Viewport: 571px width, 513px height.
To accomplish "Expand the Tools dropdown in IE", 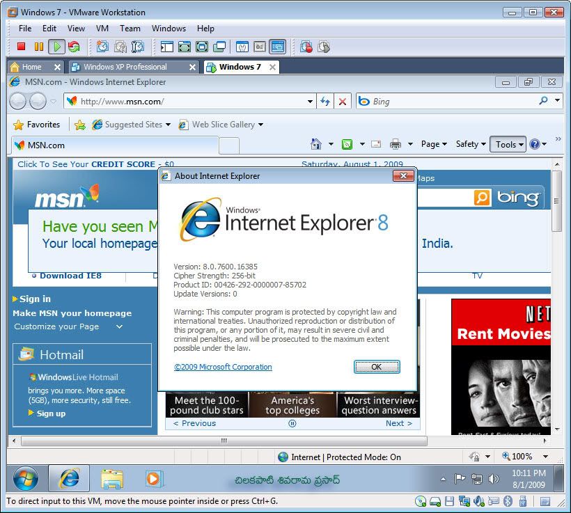I will 510,144.
